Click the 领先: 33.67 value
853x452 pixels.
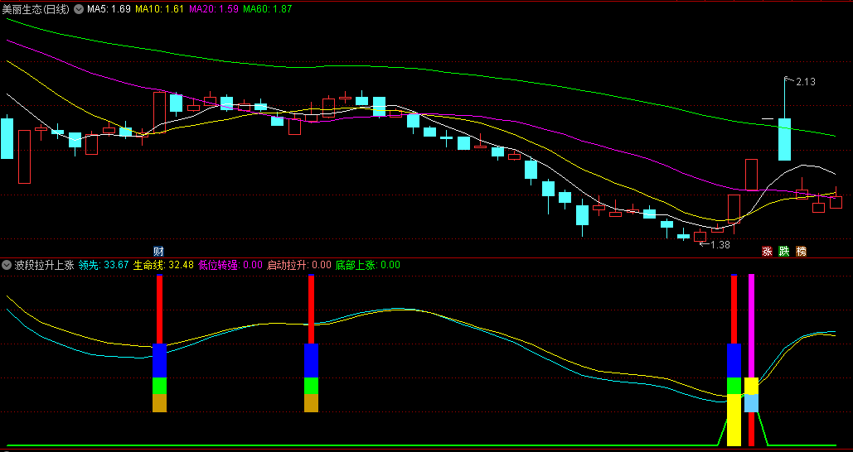pyautogui.click(x=104, y=265)
